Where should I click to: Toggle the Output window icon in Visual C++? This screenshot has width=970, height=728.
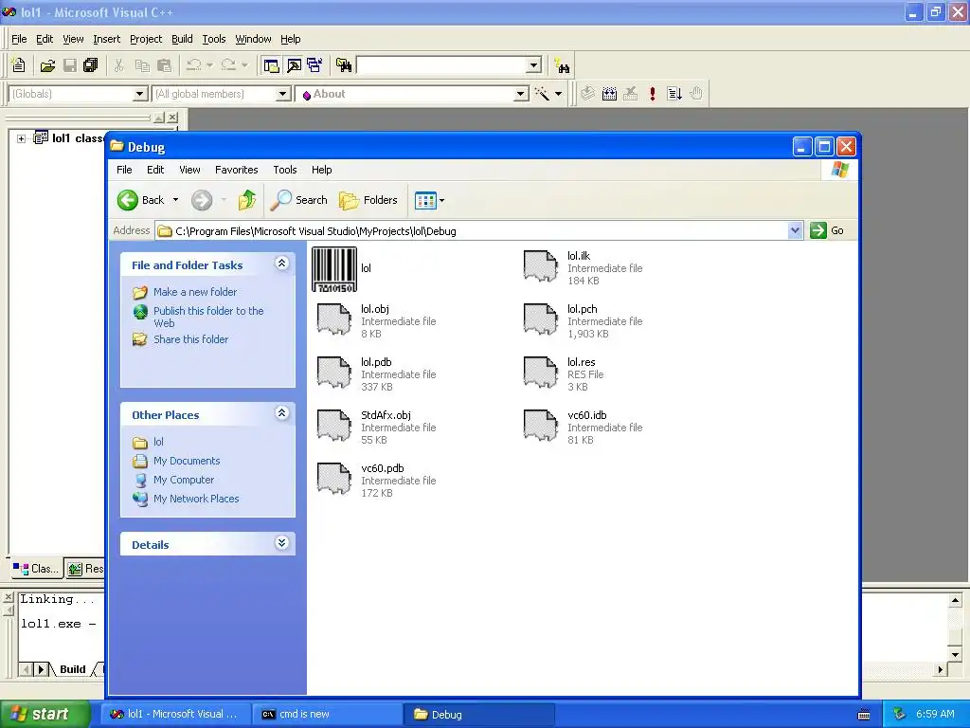tap(294, 65)
